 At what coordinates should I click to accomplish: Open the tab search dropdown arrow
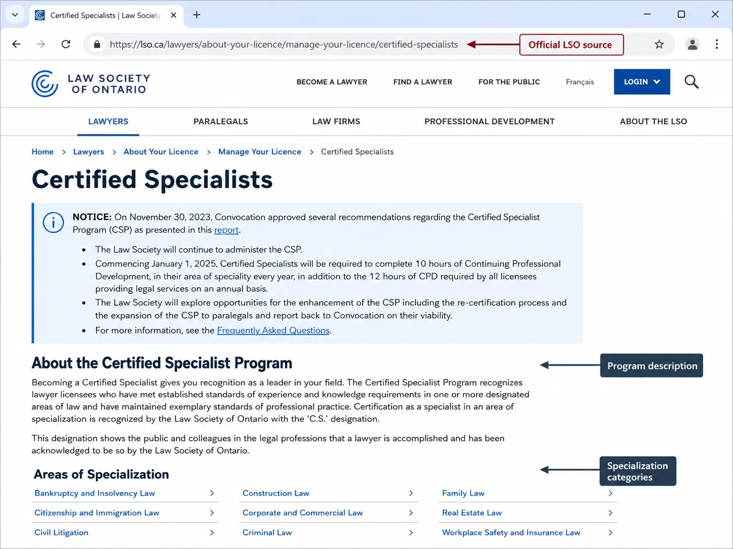pyautogui.click(x=15, y=15)
